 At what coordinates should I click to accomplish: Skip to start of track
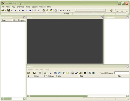pyautogui.click(x=15, y=10)
